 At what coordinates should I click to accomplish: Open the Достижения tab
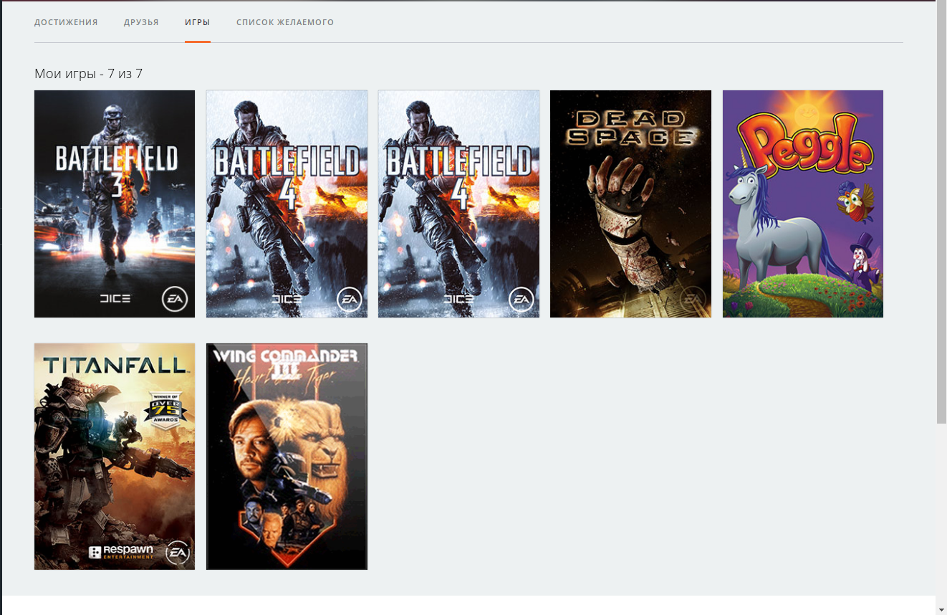[66, 22]
